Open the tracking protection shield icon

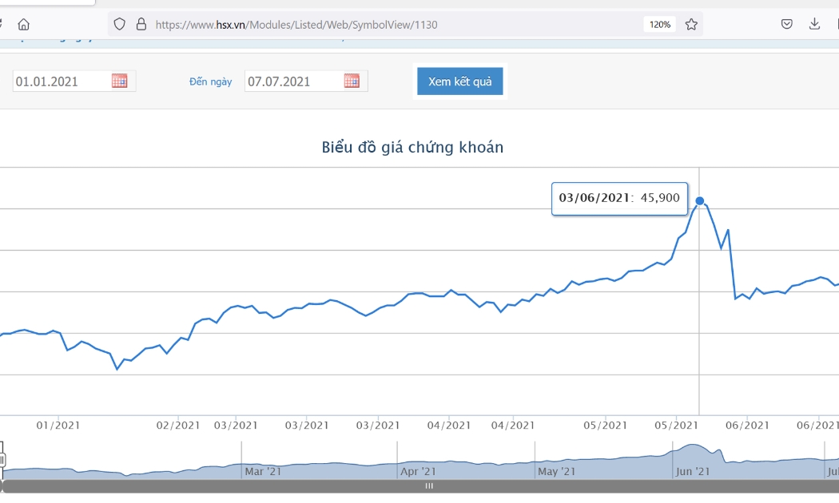tap(119, 24)
